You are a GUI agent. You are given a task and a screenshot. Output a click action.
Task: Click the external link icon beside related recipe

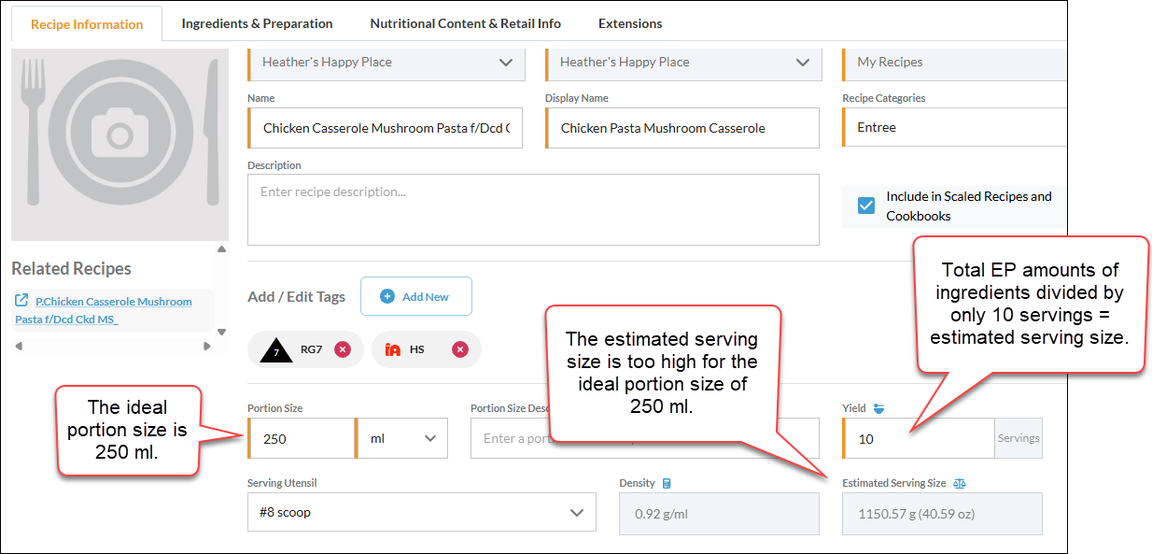pos(21,301)
